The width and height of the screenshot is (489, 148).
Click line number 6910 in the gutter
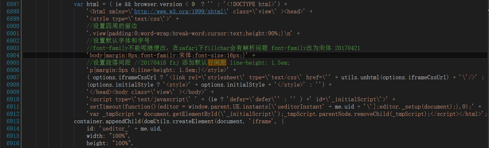point(13,99)
